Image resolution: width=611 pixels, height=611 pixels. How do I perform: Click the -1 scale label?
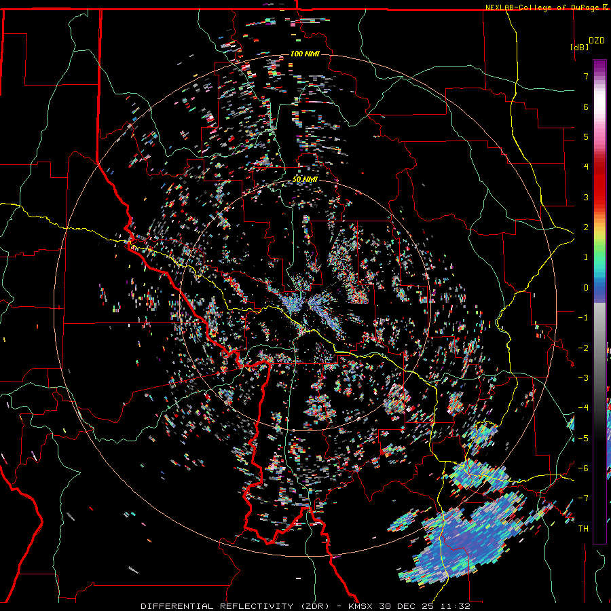pos(583,318)
